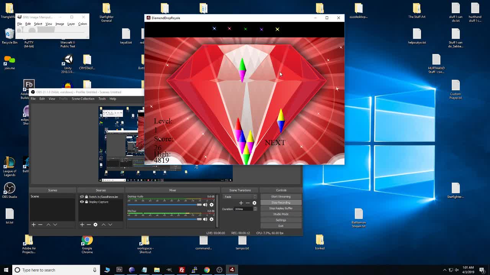490x275 pixels.
Task: Remove selected source with minus icon
Action: pyautogui.click(x=88, y=225)
